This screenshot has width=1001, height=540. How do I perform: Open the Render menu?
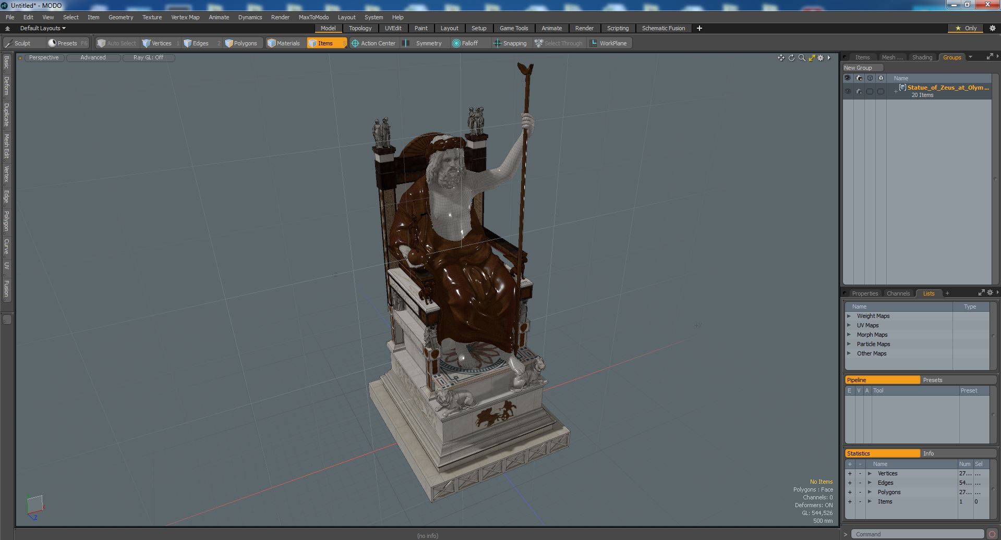point(280,17)
